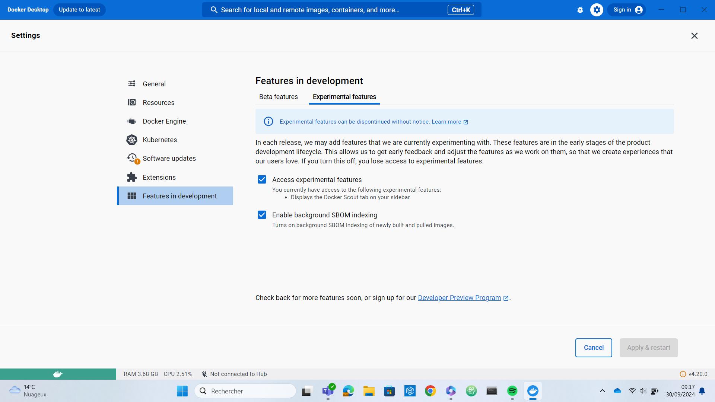Open the General settings section

click(175, 84)
